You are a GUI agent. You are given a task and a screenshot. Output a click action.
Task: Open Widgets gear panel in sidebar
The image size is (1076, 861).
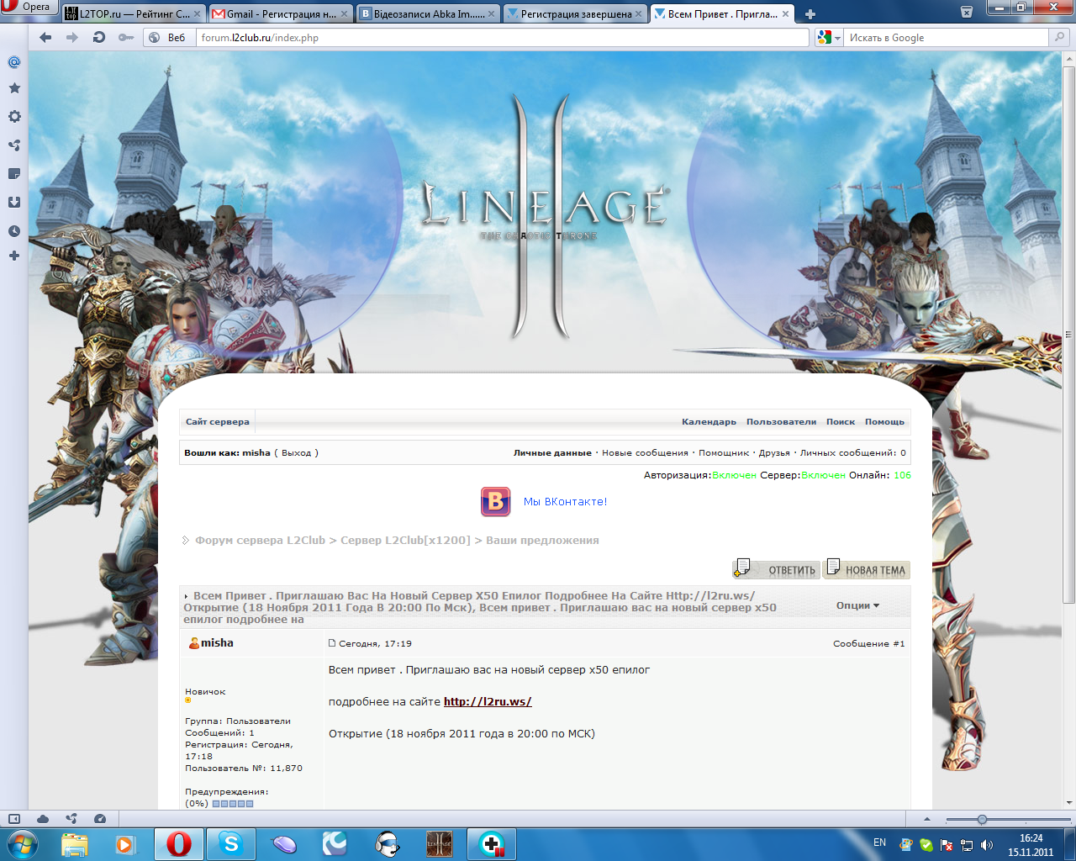[13, 116]
